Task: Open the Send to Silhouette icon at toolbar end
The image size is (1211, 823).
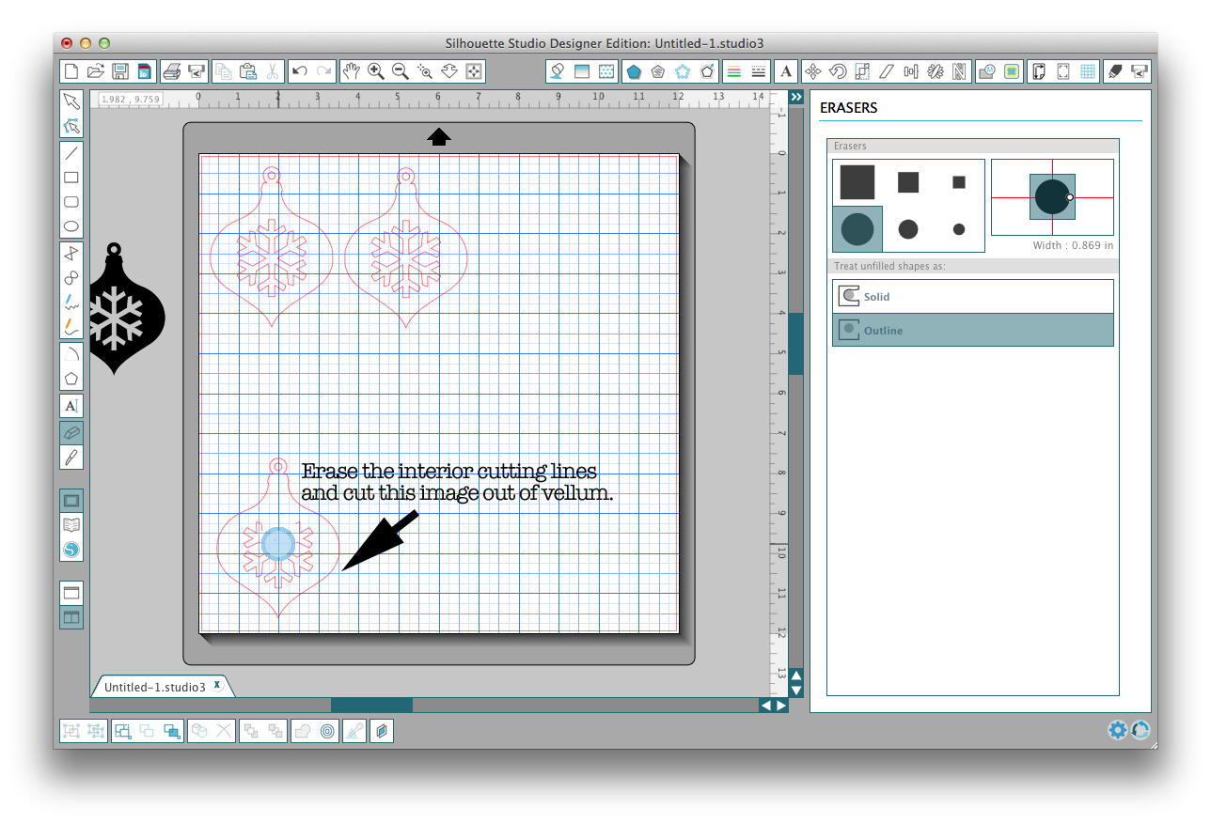Action: pyautogui.click(x=1140, y=71)
